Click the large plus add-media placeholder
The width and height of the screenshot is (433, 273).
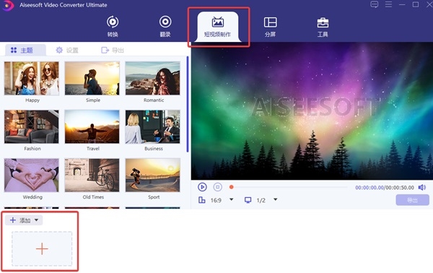[42, 248]
